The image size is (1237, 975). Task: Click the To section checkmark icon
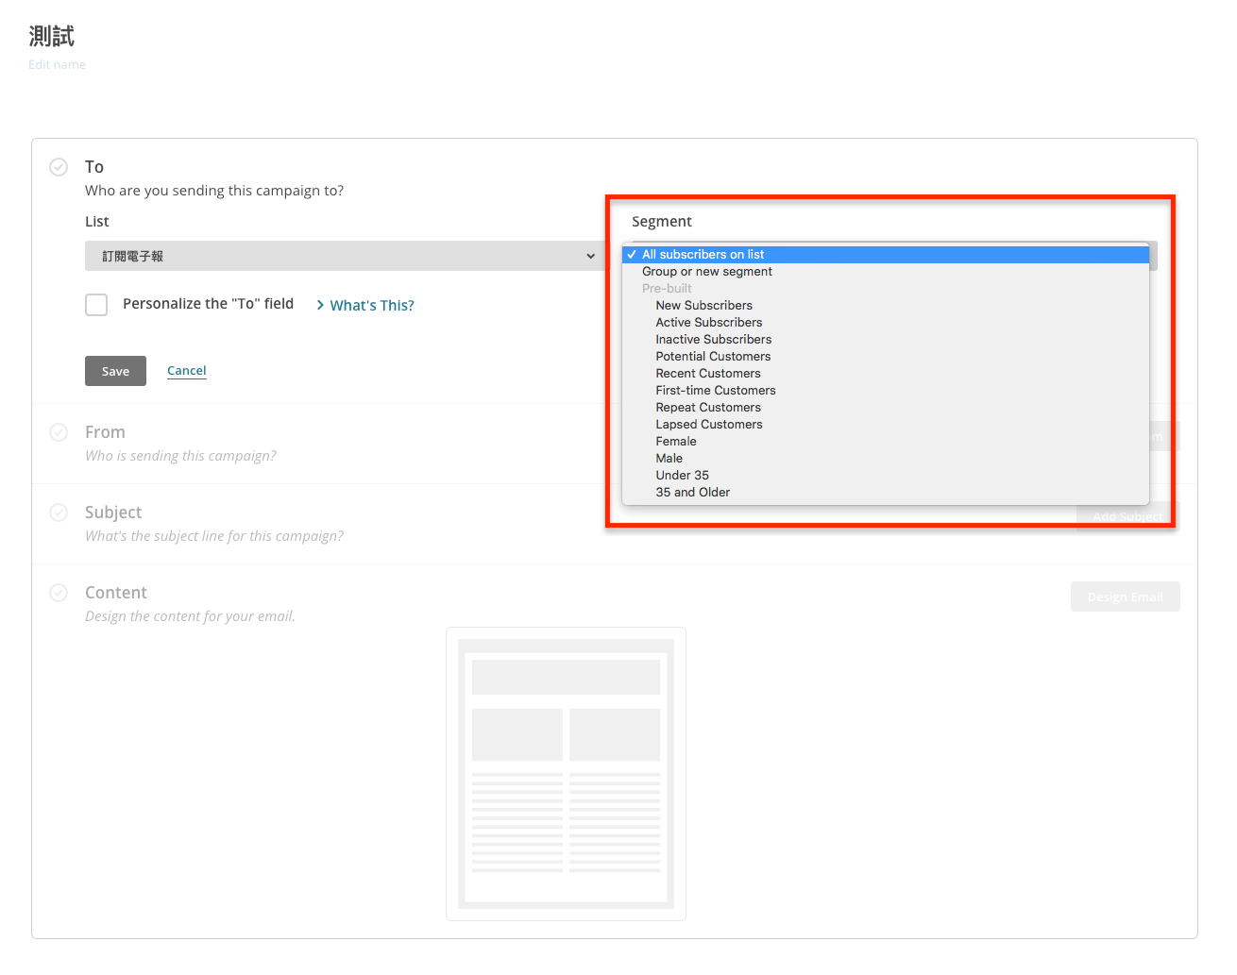(59, 167)
